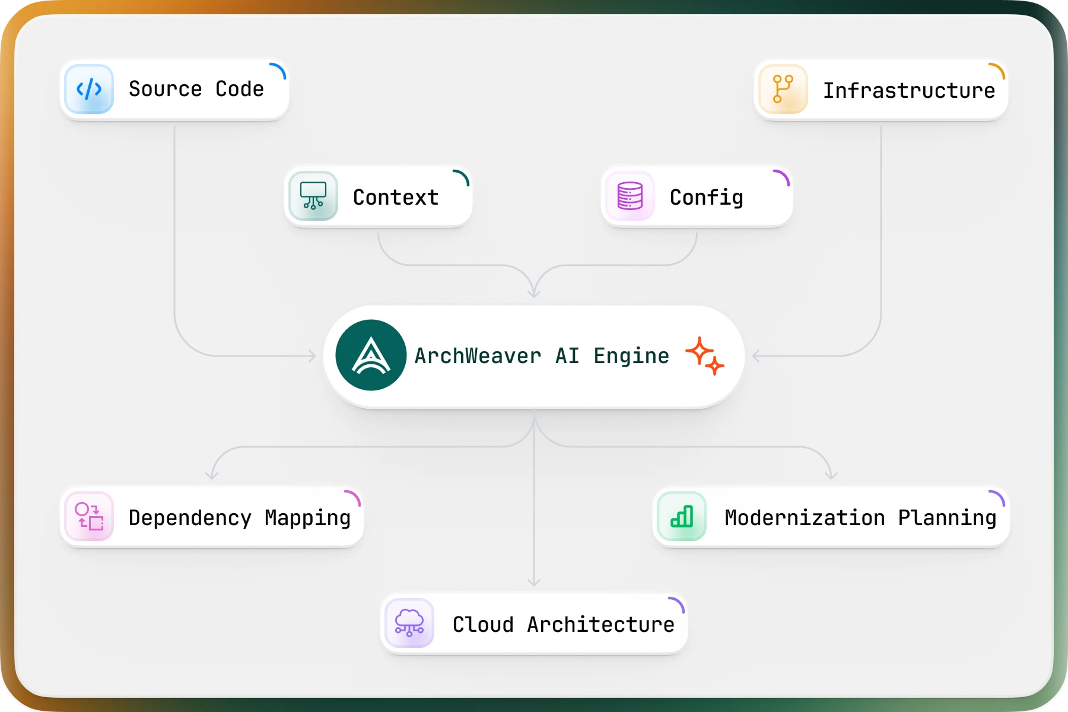Viewport: 1068px width, 712px height.
Task: Select the Context label
Action: coord(396,197)
